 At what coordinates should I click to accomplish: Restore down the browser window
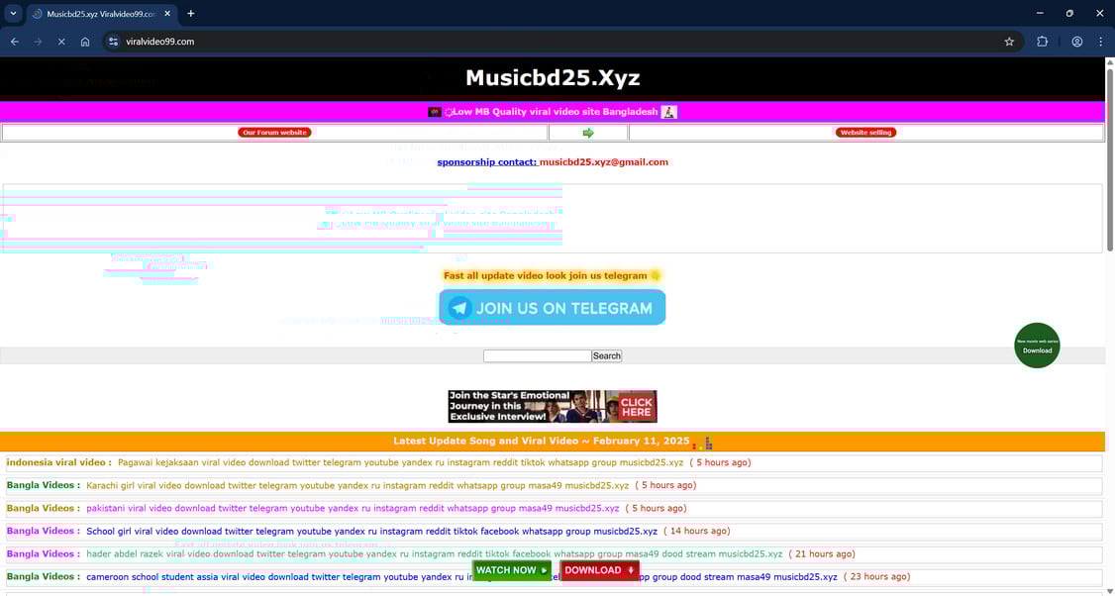point(1069,14)
